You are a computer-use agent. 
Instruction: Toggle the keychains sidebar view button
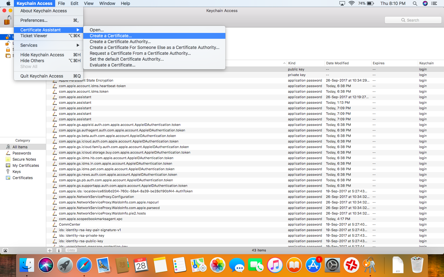click(x=5, y=251)
